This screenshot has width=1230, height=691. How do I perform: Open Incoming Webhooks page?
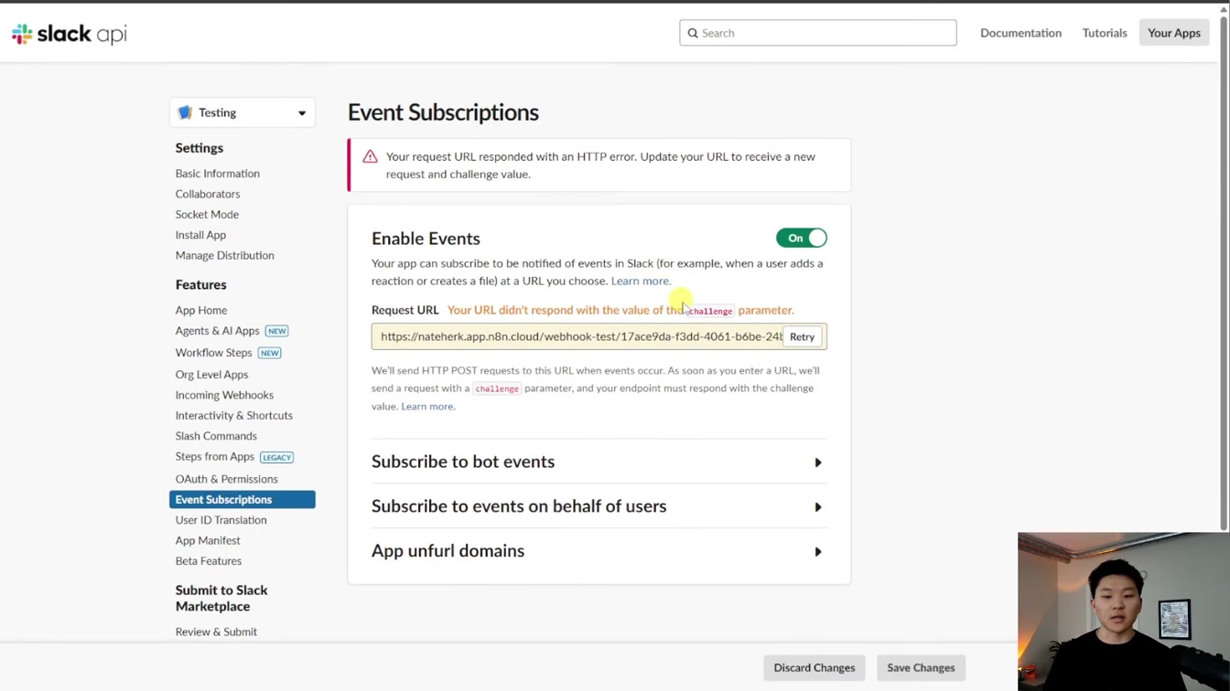(224, 395)
